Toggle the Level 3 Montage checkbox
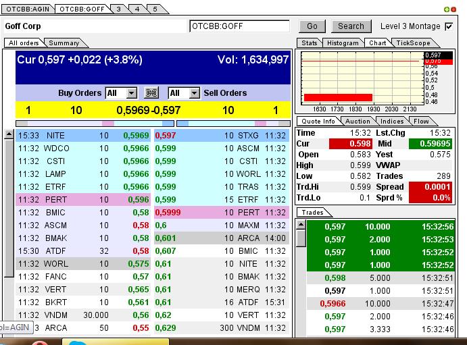467x345 pixels. (x=449, y=26)
